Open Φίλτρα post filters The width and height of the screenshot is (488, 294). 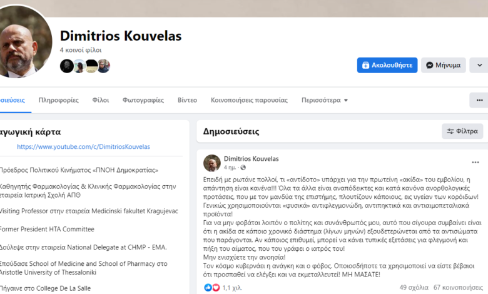(x=462, y=131)
